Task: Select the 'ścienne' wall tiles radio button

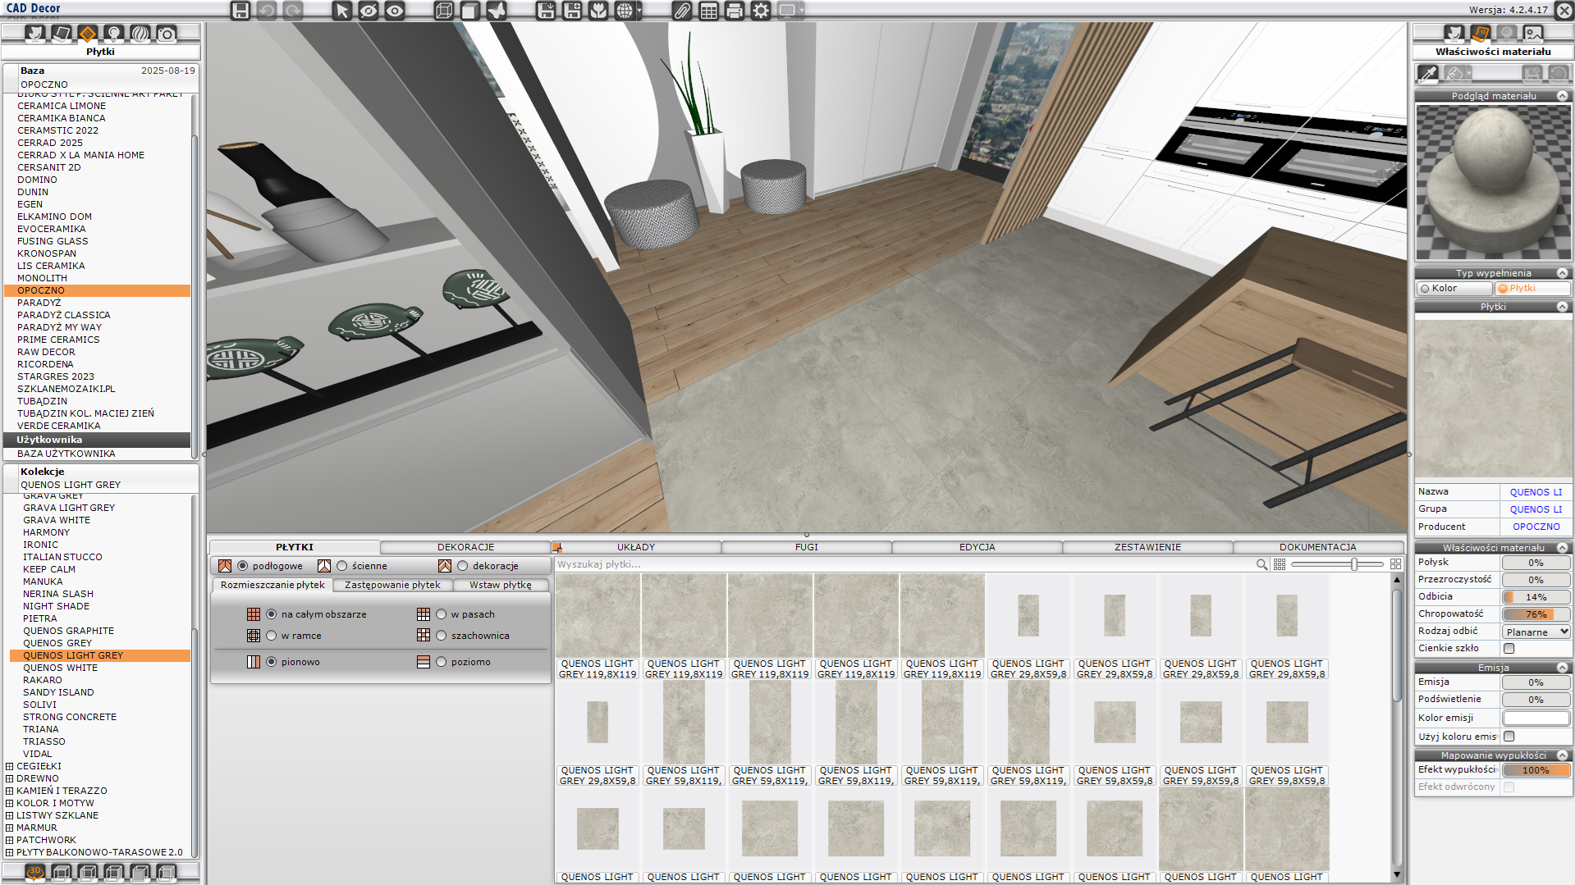Action: [x=342, y=566]
